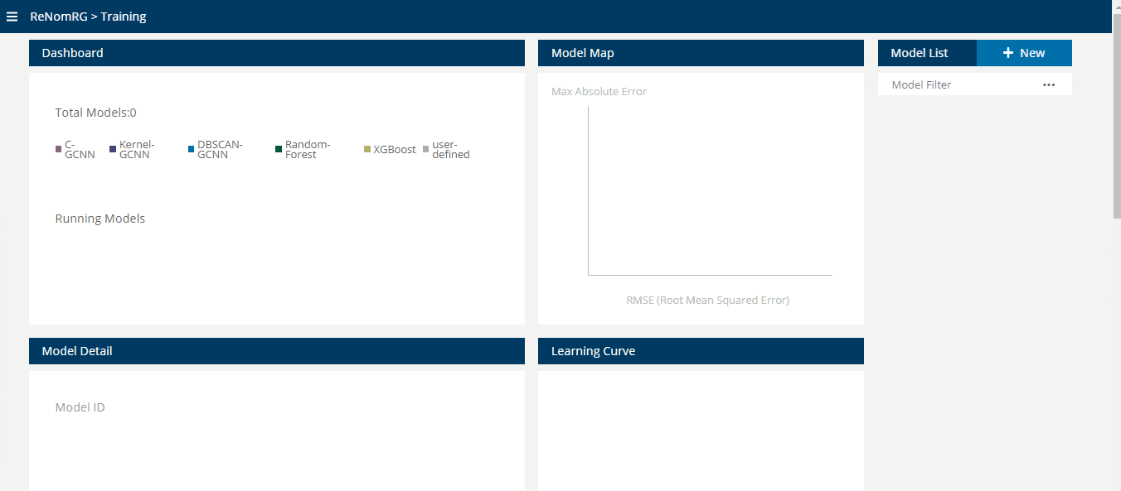Viewport: 1121px width, 491px height.
Task: Click the Random-Forest legend label
Action: click(x=308, y=150)
